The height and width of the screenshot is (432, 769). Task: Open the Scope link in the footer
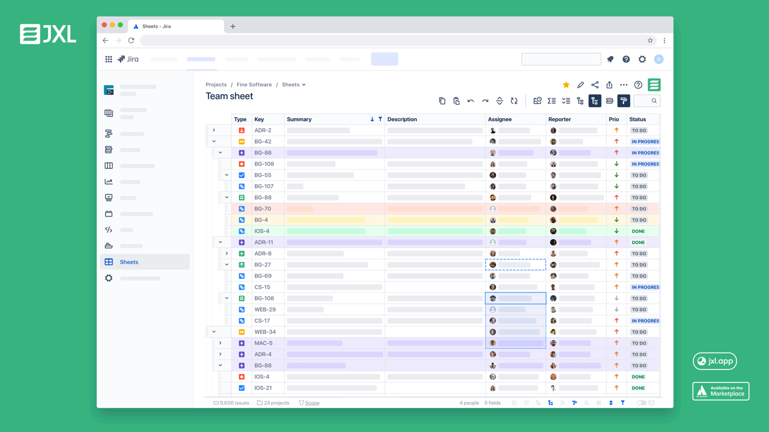click(x=312, y=403)
